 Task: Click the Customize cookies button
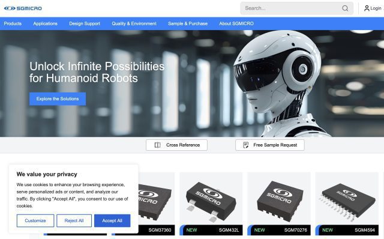(35, 220)
